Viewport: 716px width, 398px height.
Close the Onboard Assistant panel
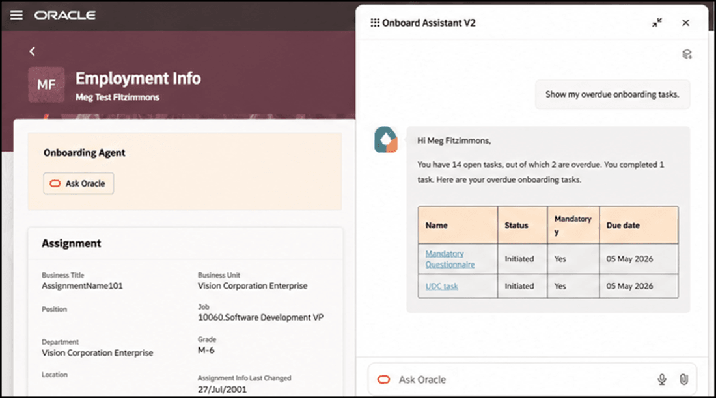685,23
